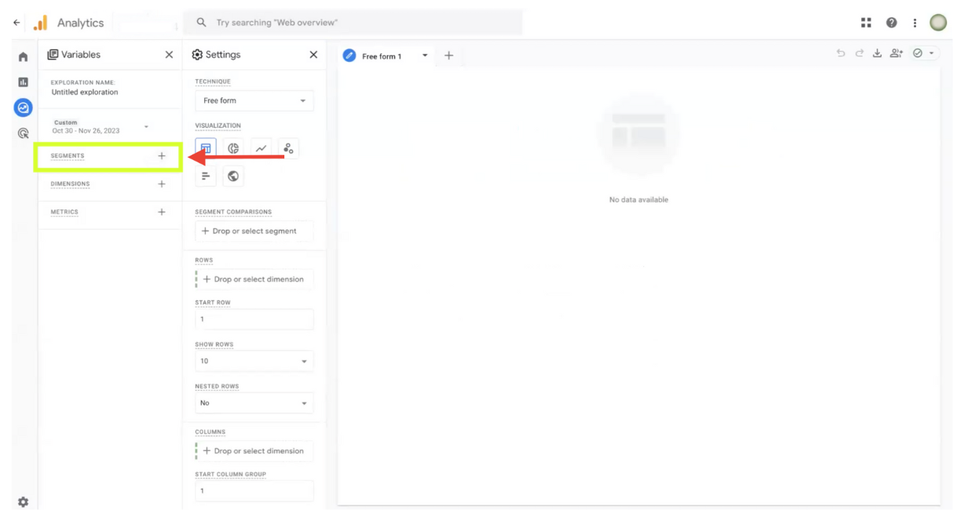
Task: Open the Nested Rows dropdown
Action: [254, 402]
